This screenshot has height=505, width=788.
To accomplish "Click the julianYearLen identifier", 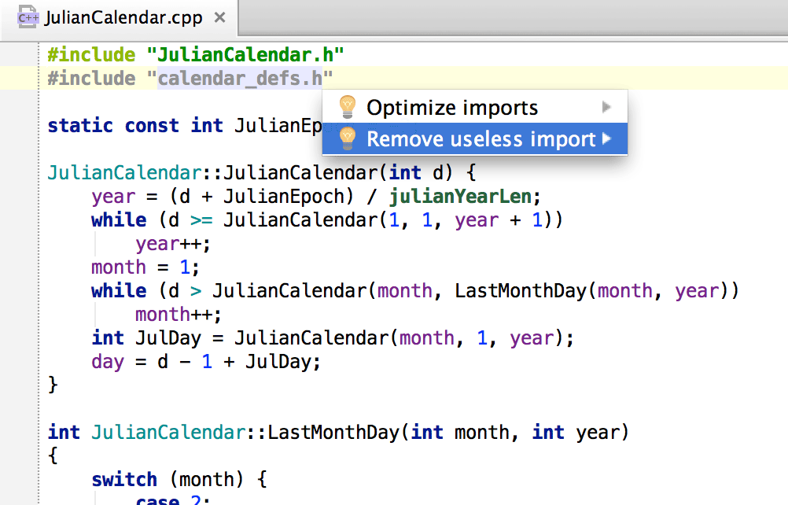I will coord(459,196).
